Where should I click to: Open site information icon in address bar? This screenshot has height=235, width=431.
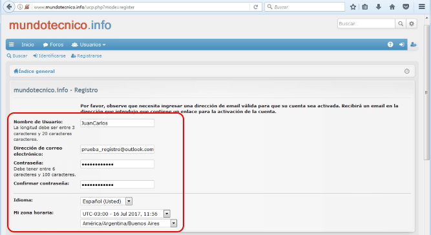20,7
